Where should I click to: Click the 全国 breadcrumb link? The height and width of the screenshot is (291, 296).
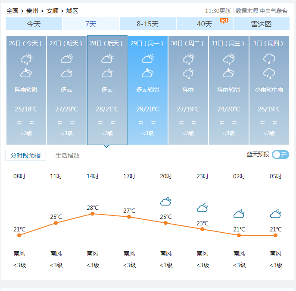(12, 11)
